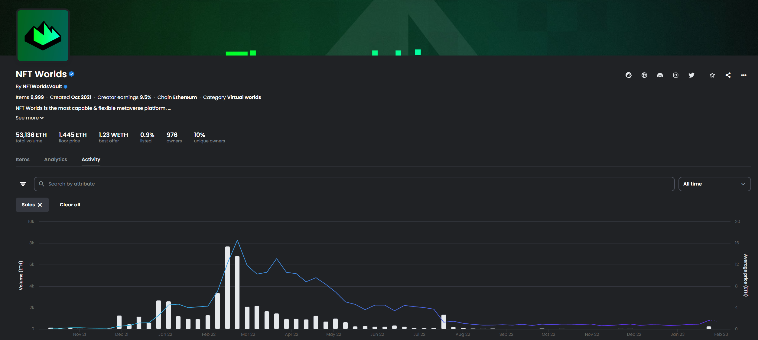The image size is (758, 340).
Task: Click the share icon
Action: pos(728,75)
